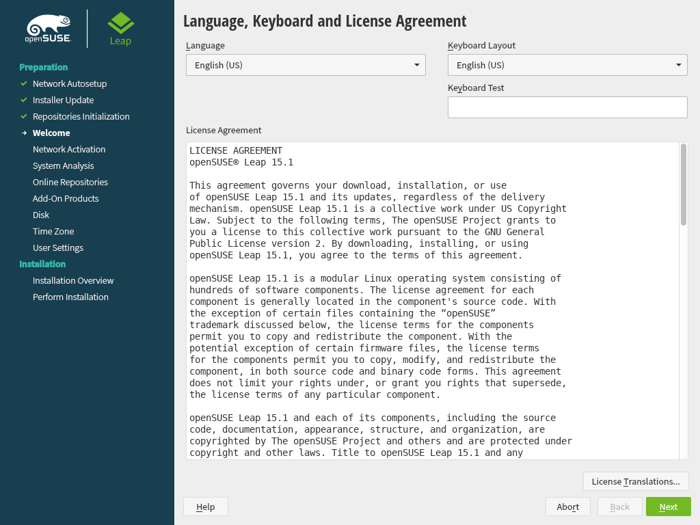Click the Installer Update checkmark icon
The image size is (700, 525).
(24, 100)
